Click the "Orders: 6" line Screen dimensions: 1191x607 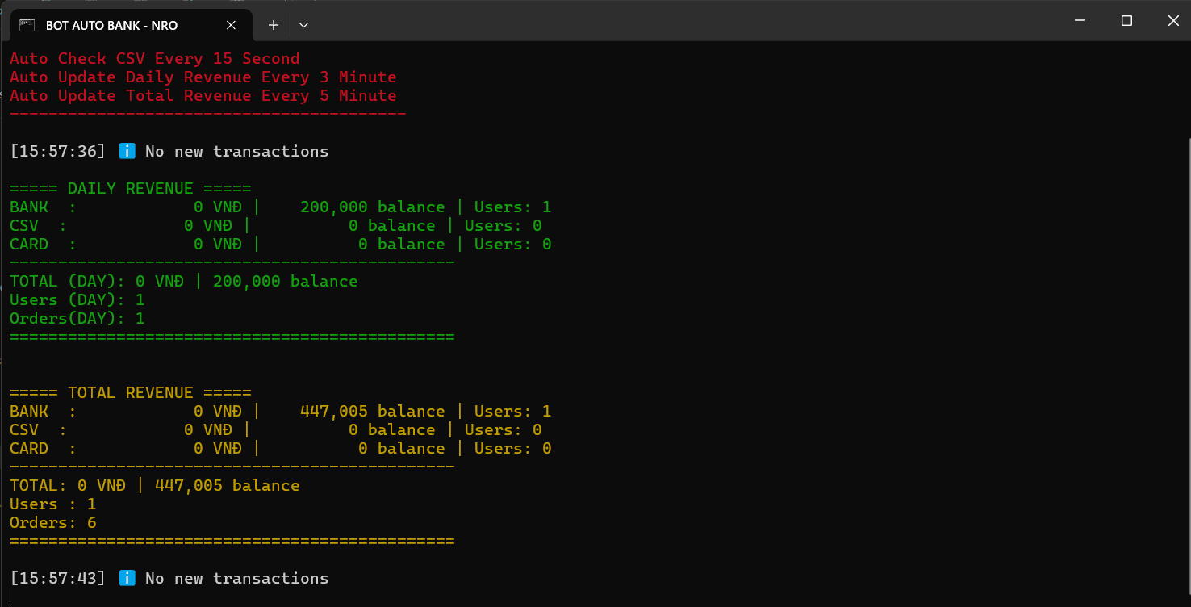(x=53, y=523)
